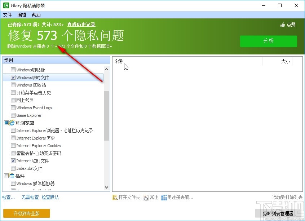305x221 pixels.
Task: Click 升级到专业版 button
Action: pyautogui.click(x=27, y=213)
